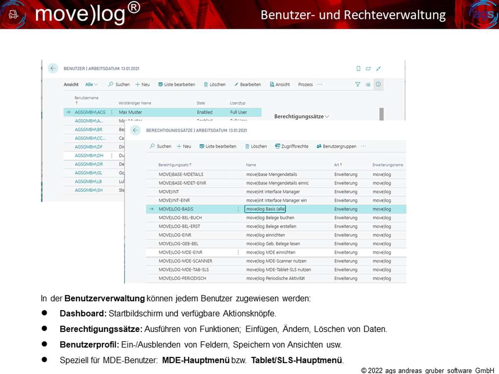The image size is (499, 374).
Task: Sort by Benutzername column header
Action: click(86, 100)
